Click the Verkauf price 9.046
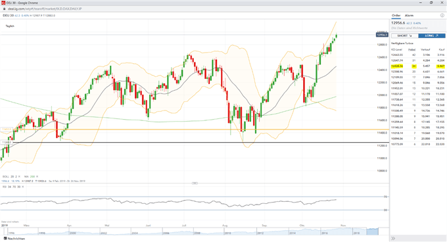 coord(427,83)
